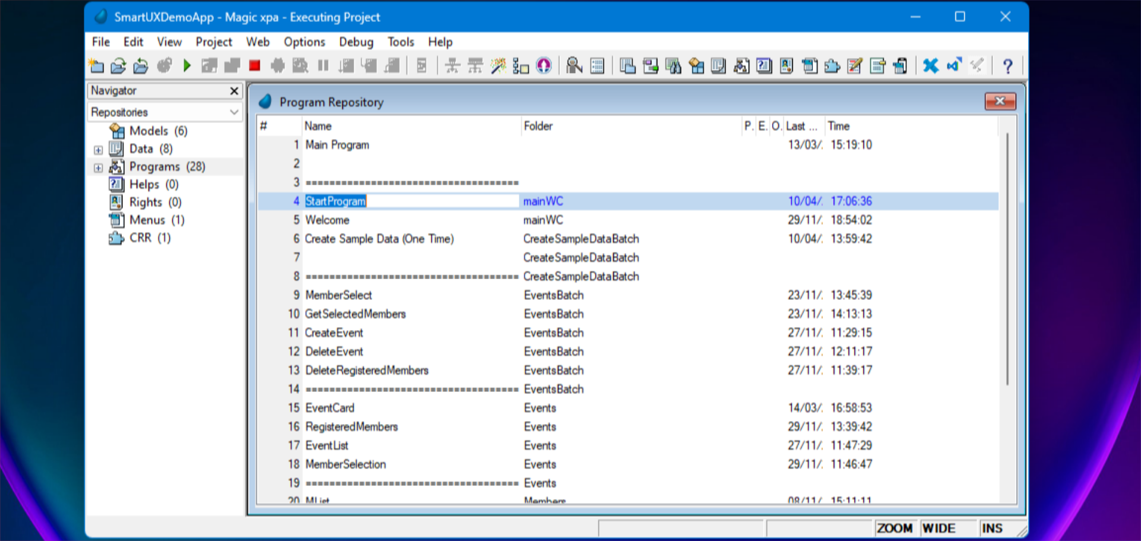The width and height of the screenshot is (1141, 541).
Task: Click the pause debugging icon
Action: click(x=323, y=65)
